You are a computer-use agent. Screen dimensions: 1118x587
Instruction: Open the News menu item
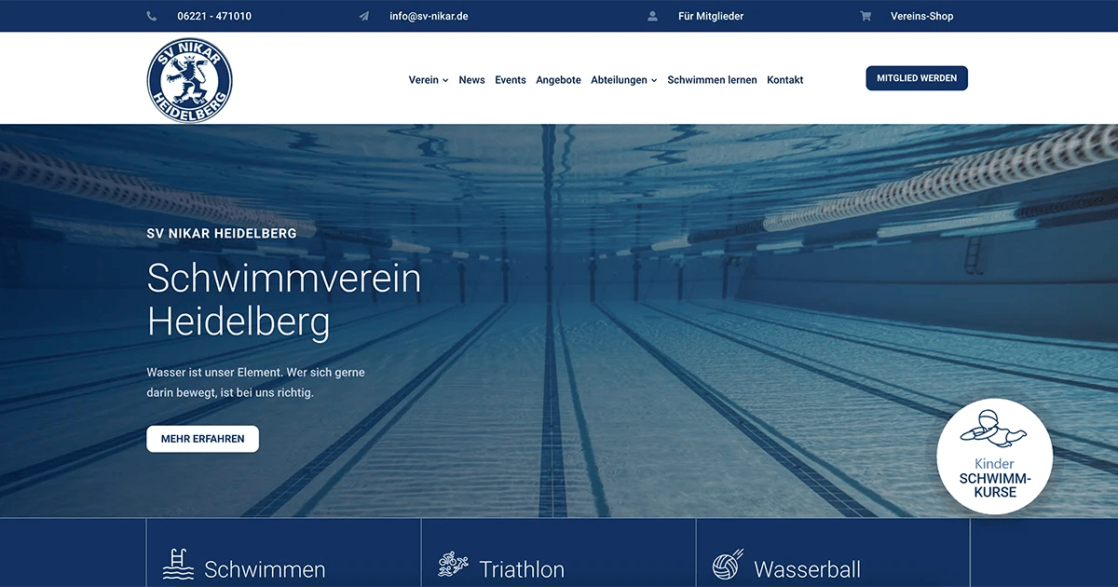(x=471, y=80)
